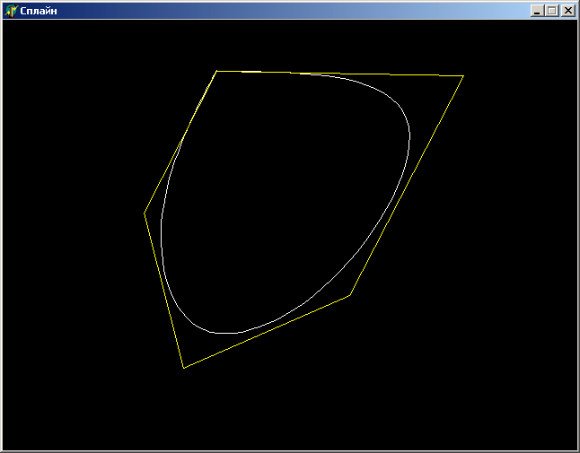This screenshot has width=580, height=453.
Task: Maximize the Сплайн window
Action: click(551, 11)
